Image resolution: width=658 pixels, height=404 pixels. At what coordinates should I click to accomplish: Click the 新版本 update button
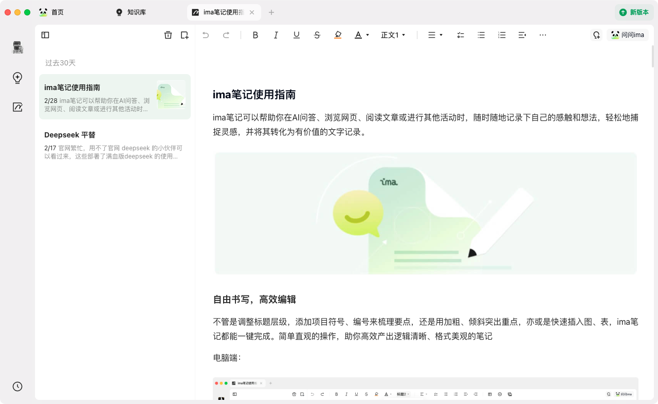tap(634, 12)
